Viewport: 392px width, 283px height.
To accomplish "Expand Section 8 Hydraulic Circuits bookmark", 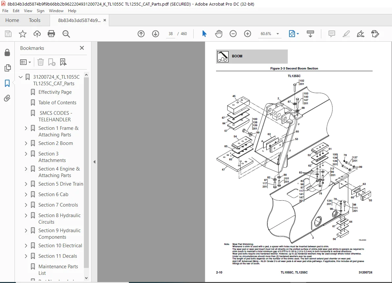I will pos(26,215).
